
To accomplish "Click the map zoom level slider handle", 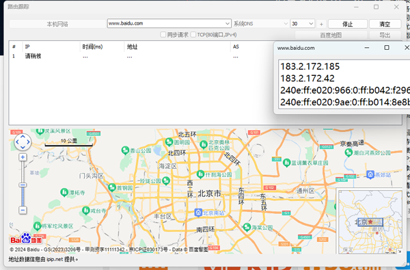I will point(23,185).
